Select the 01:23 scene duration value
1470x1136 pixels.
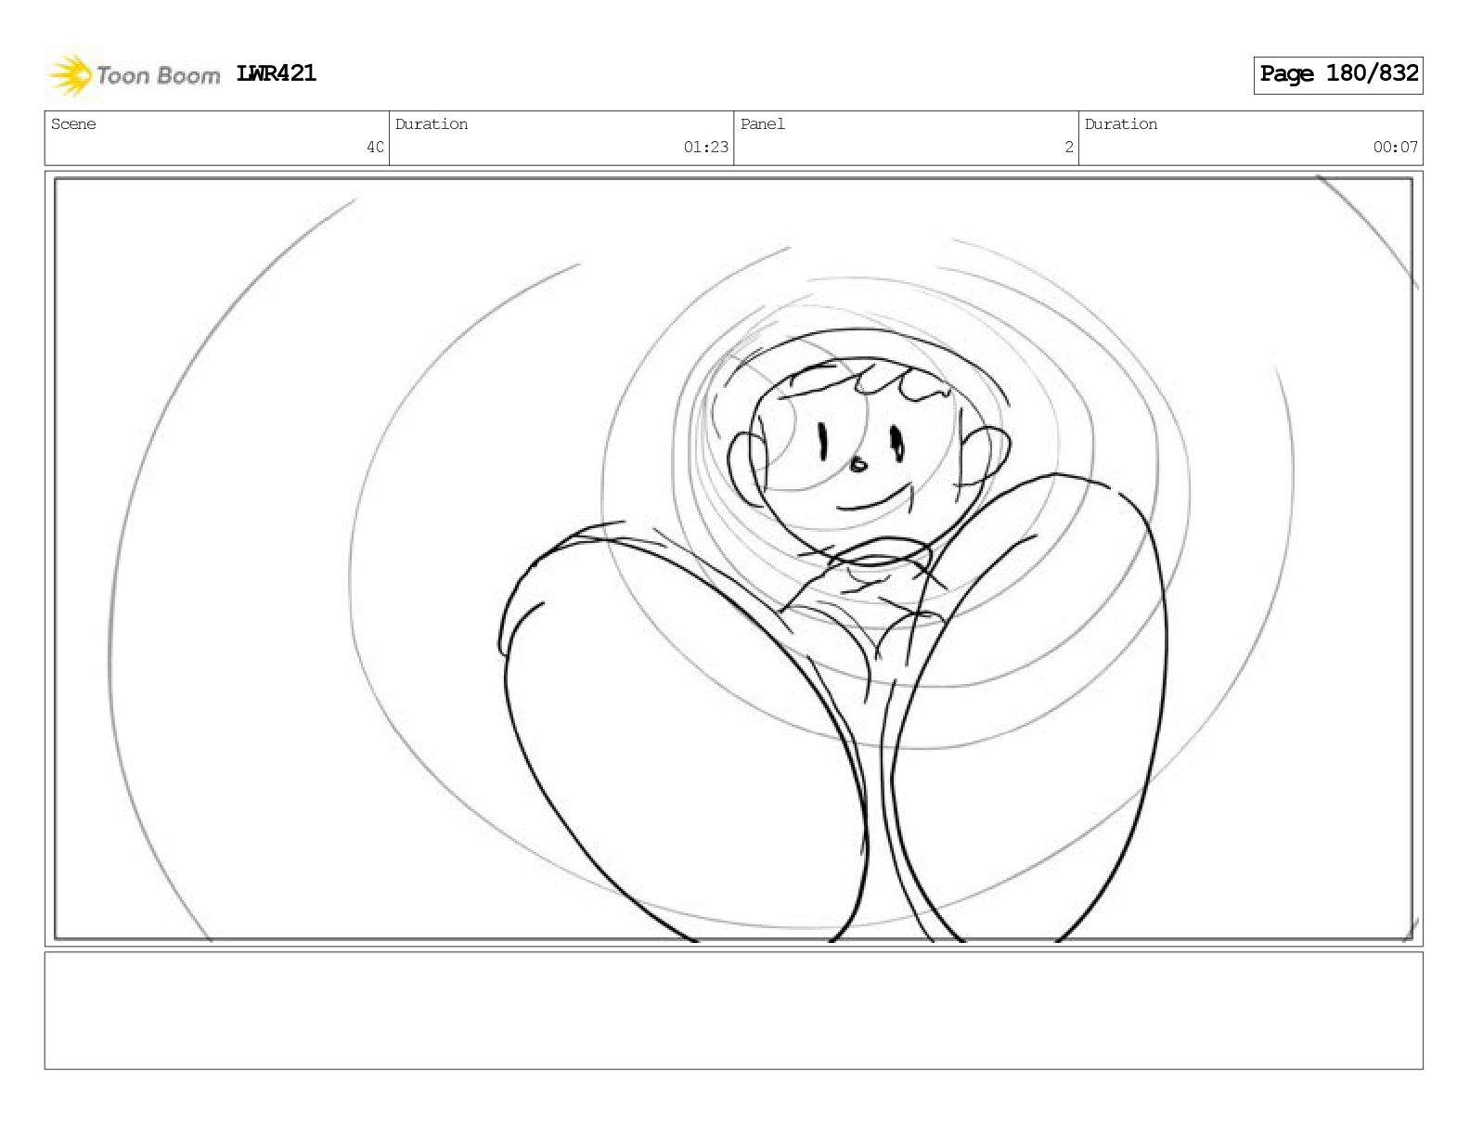(x=706, y=147)
